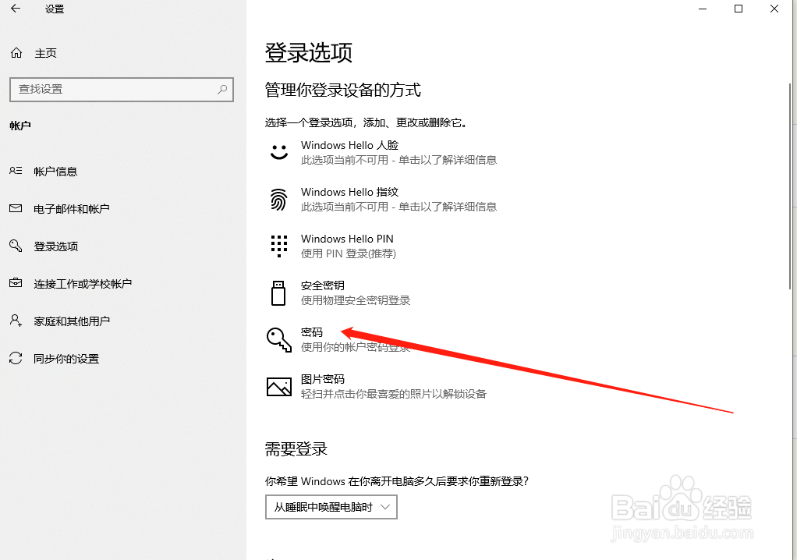
Task: Select the security key USB icon
Action: pyautogui.click(x=278, y=292)
